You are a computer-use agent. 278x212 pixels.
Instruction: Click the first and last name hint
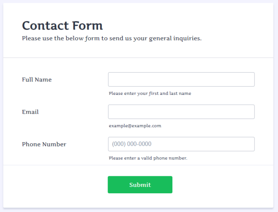click(150, 94)
